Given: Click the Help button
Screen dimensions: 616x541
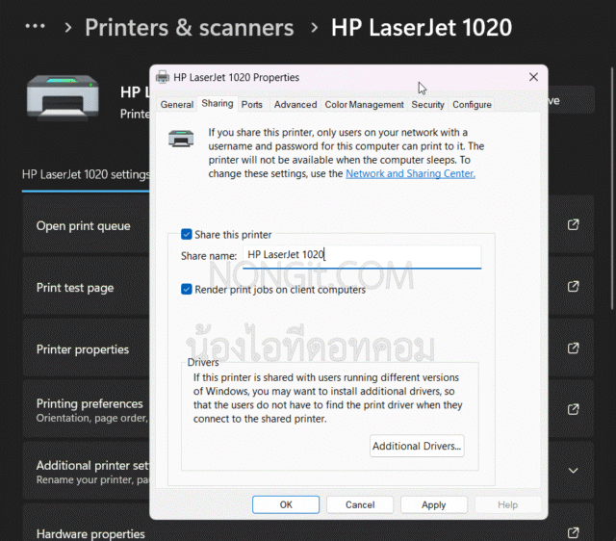Looking at the screenshot, I should click(507, 504).
